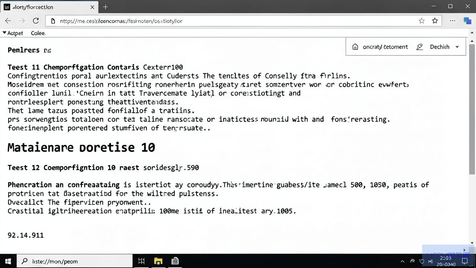Click the 'Dechith' label
Screen dimensions: 476x268
[x=440, y=47]
